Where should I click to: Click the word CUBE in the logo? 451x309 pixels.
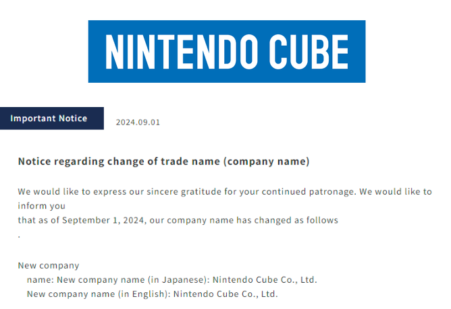click(309, 52)
